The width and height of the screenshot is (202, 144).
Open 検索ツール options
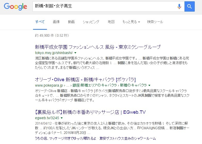[155, 22]
